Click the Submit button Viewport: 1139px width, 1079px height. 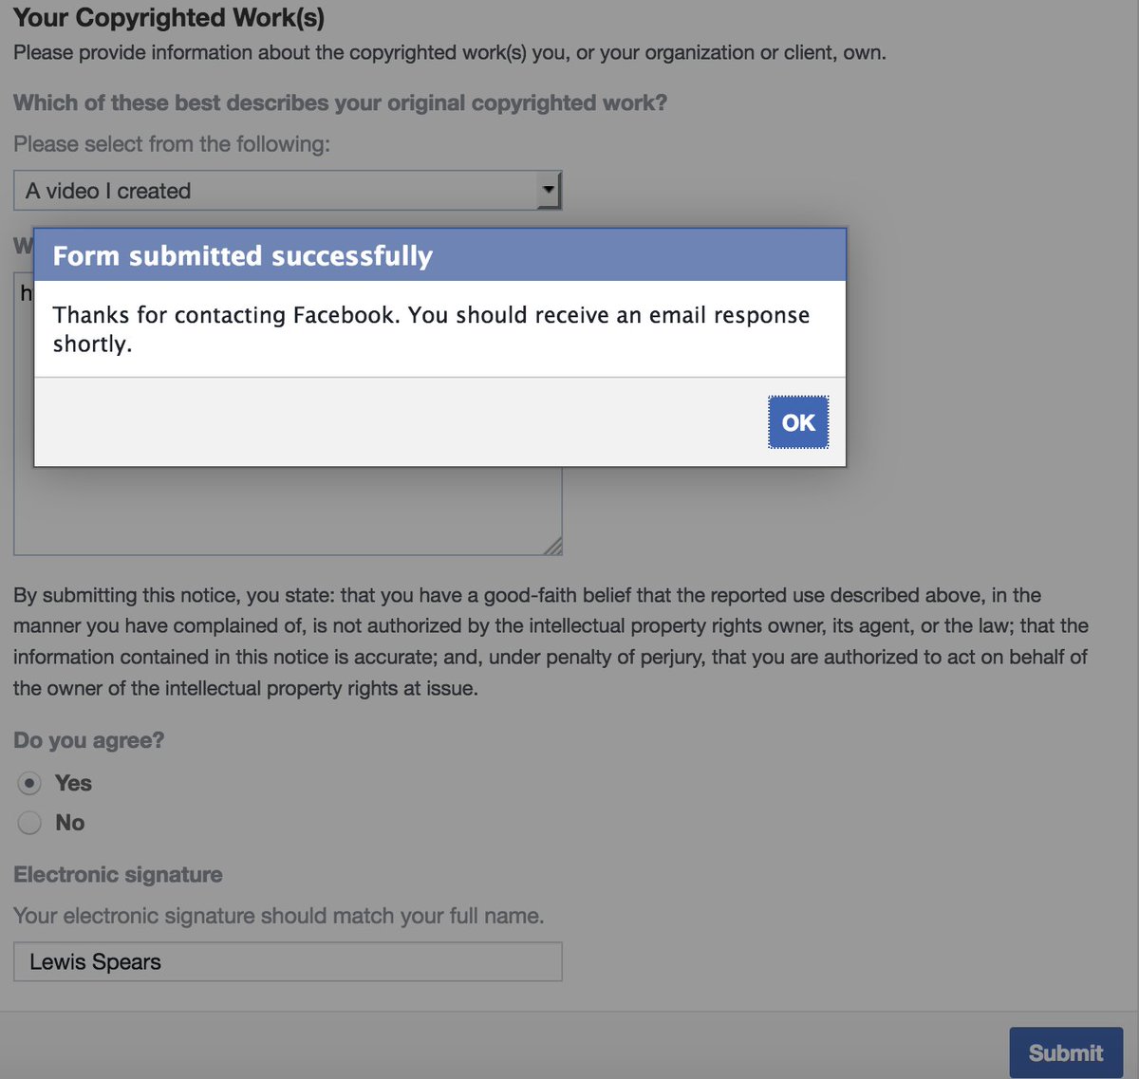pos(1066,1052)
